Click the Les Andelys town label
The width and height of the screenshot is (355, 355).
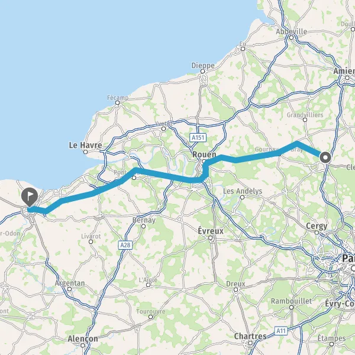click(x=243, y=191)
